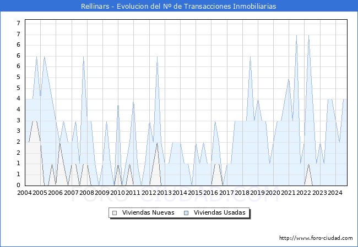358x247 pixels.
Task: Click the 2017 x-axis year label
Action: (226, 193)
